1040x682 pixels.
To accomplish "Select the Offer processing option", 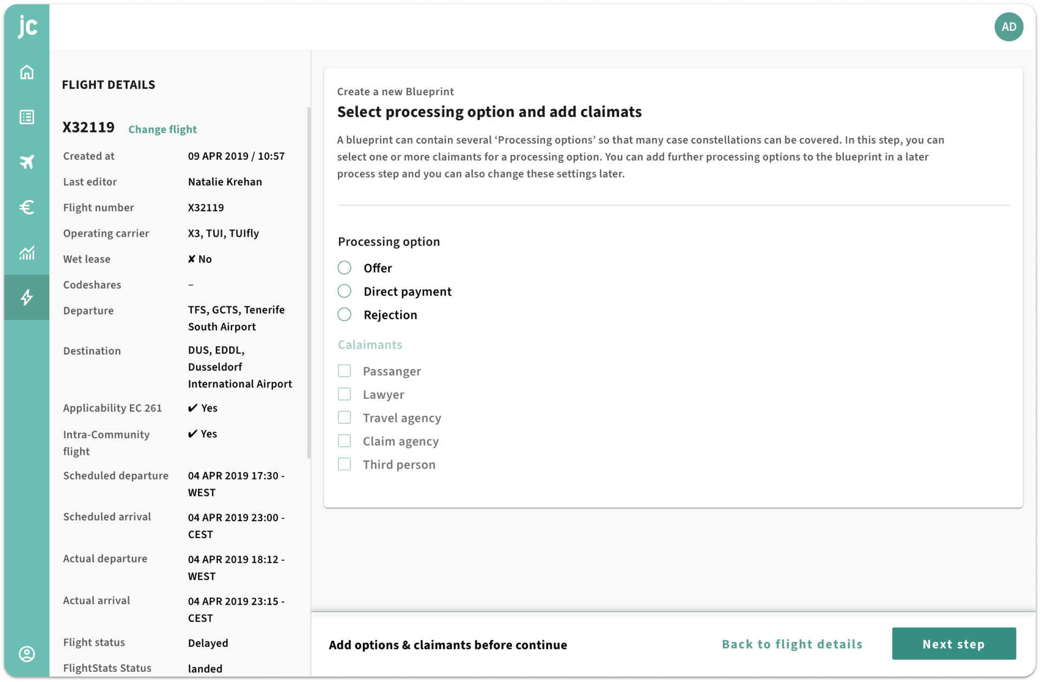I will pos(344,268).
